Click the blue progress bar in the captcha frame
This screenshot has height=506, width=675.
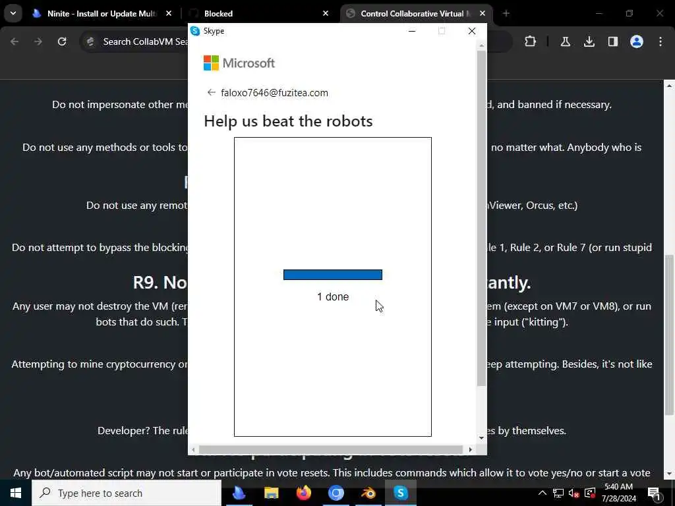(333, 275)
